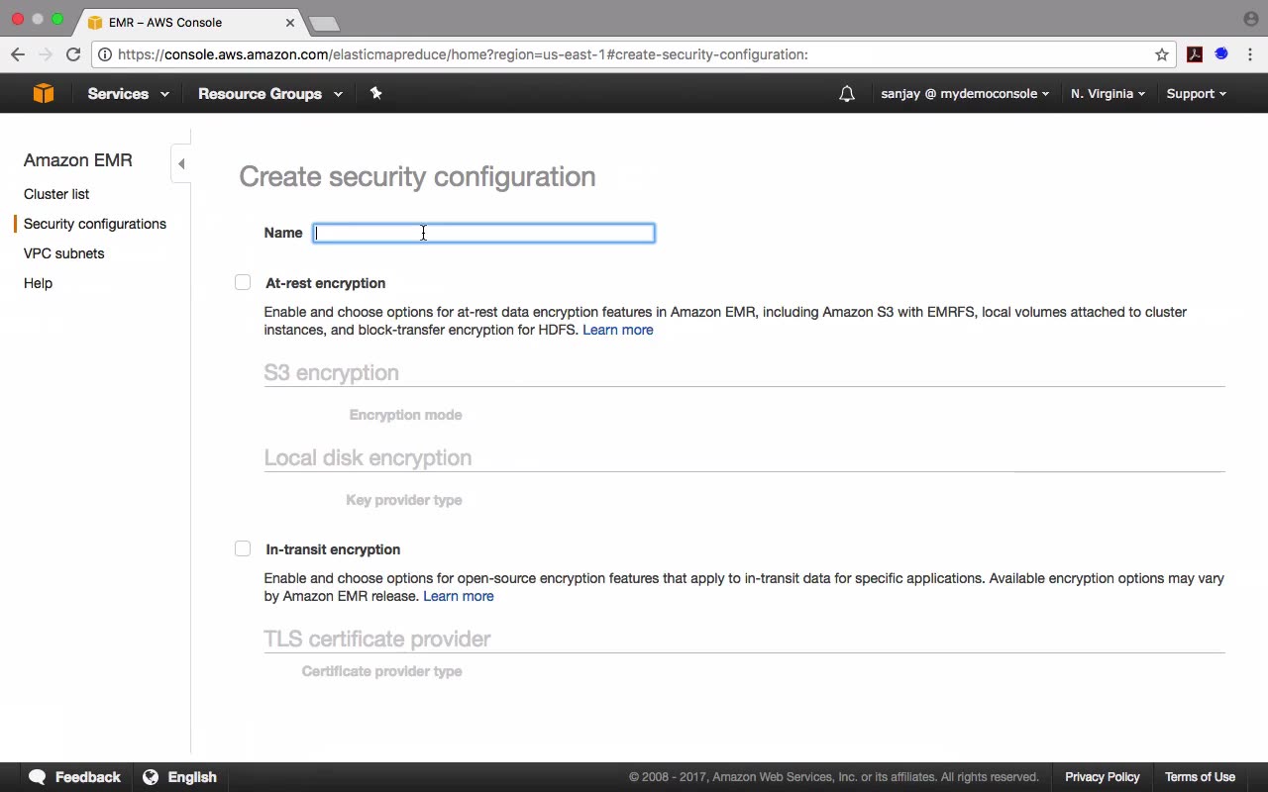The width and height of the screenshot is (1268, 792).
Task: Enable In-transit encryption checkbox
Action: (243, 549)
